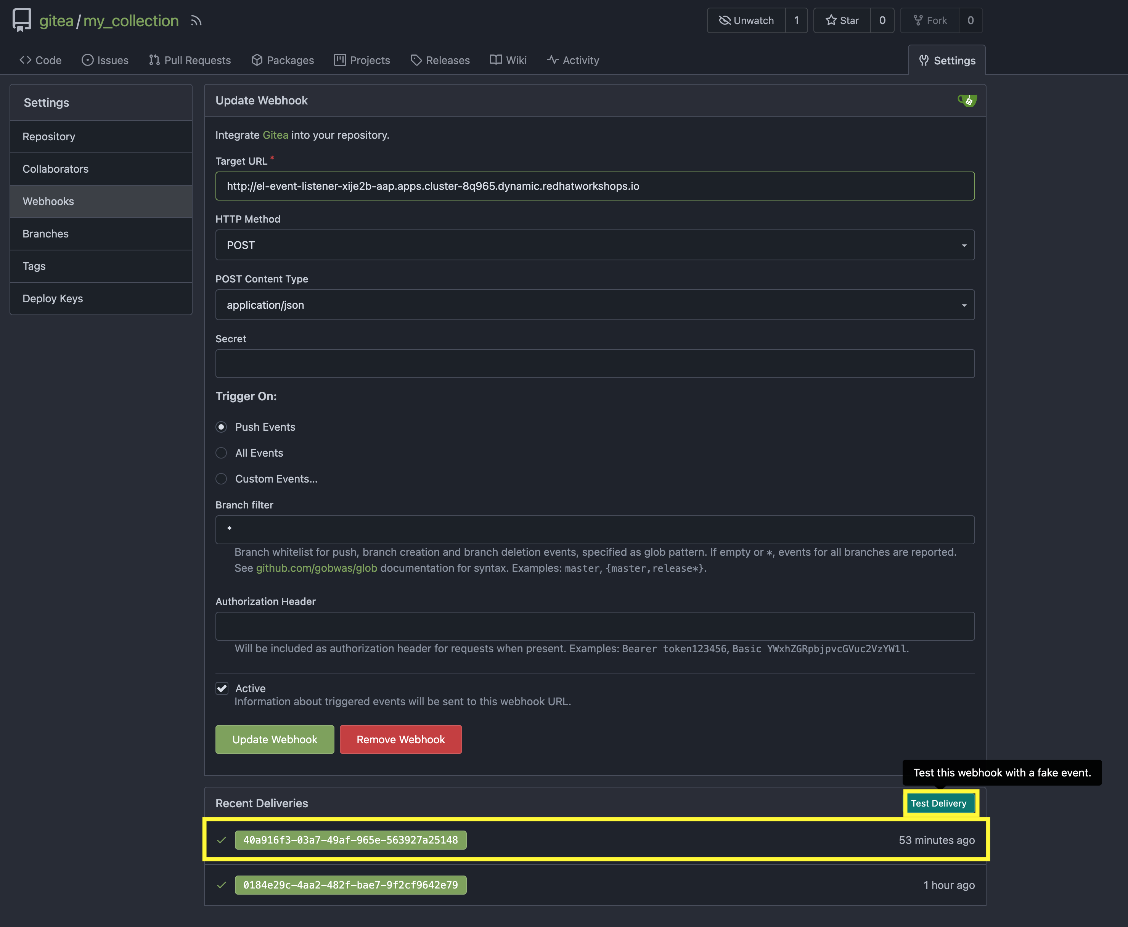Unwatch the repository

click(746, 20)
